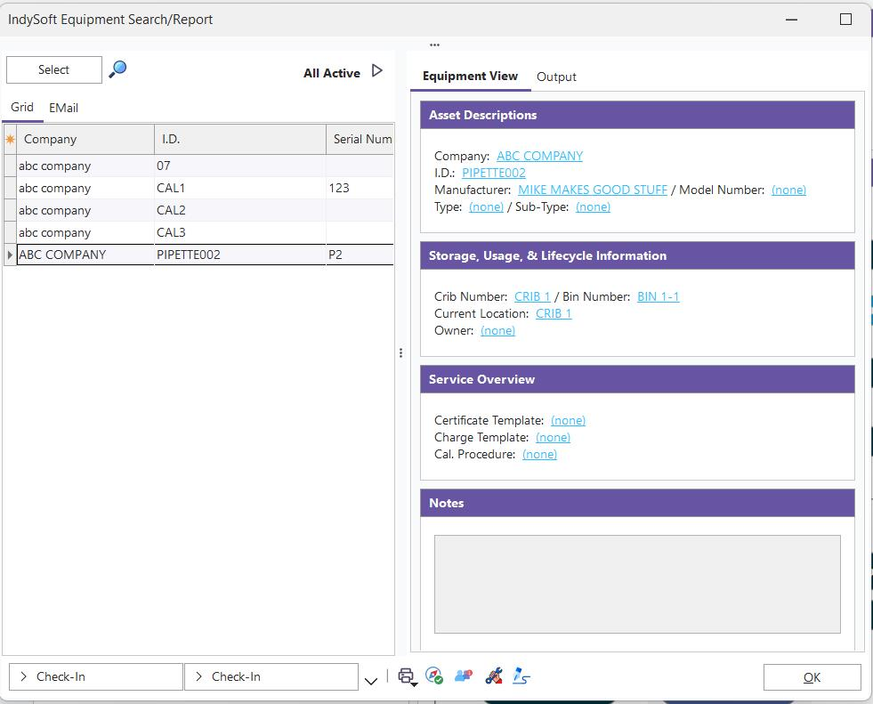This screenshot has height=704, width=873.
Task: Select the CAL2 row in the grid
Action: [x=171, y=211]
